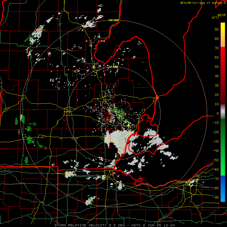Click the 60 value on velocity scale

point(217,57)
